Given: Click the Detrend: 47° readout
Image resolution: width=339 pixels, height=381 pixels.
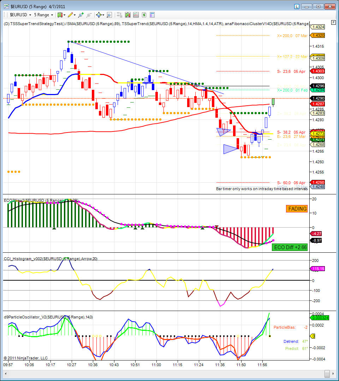Looking at the screenshot, I should point(296,341).
